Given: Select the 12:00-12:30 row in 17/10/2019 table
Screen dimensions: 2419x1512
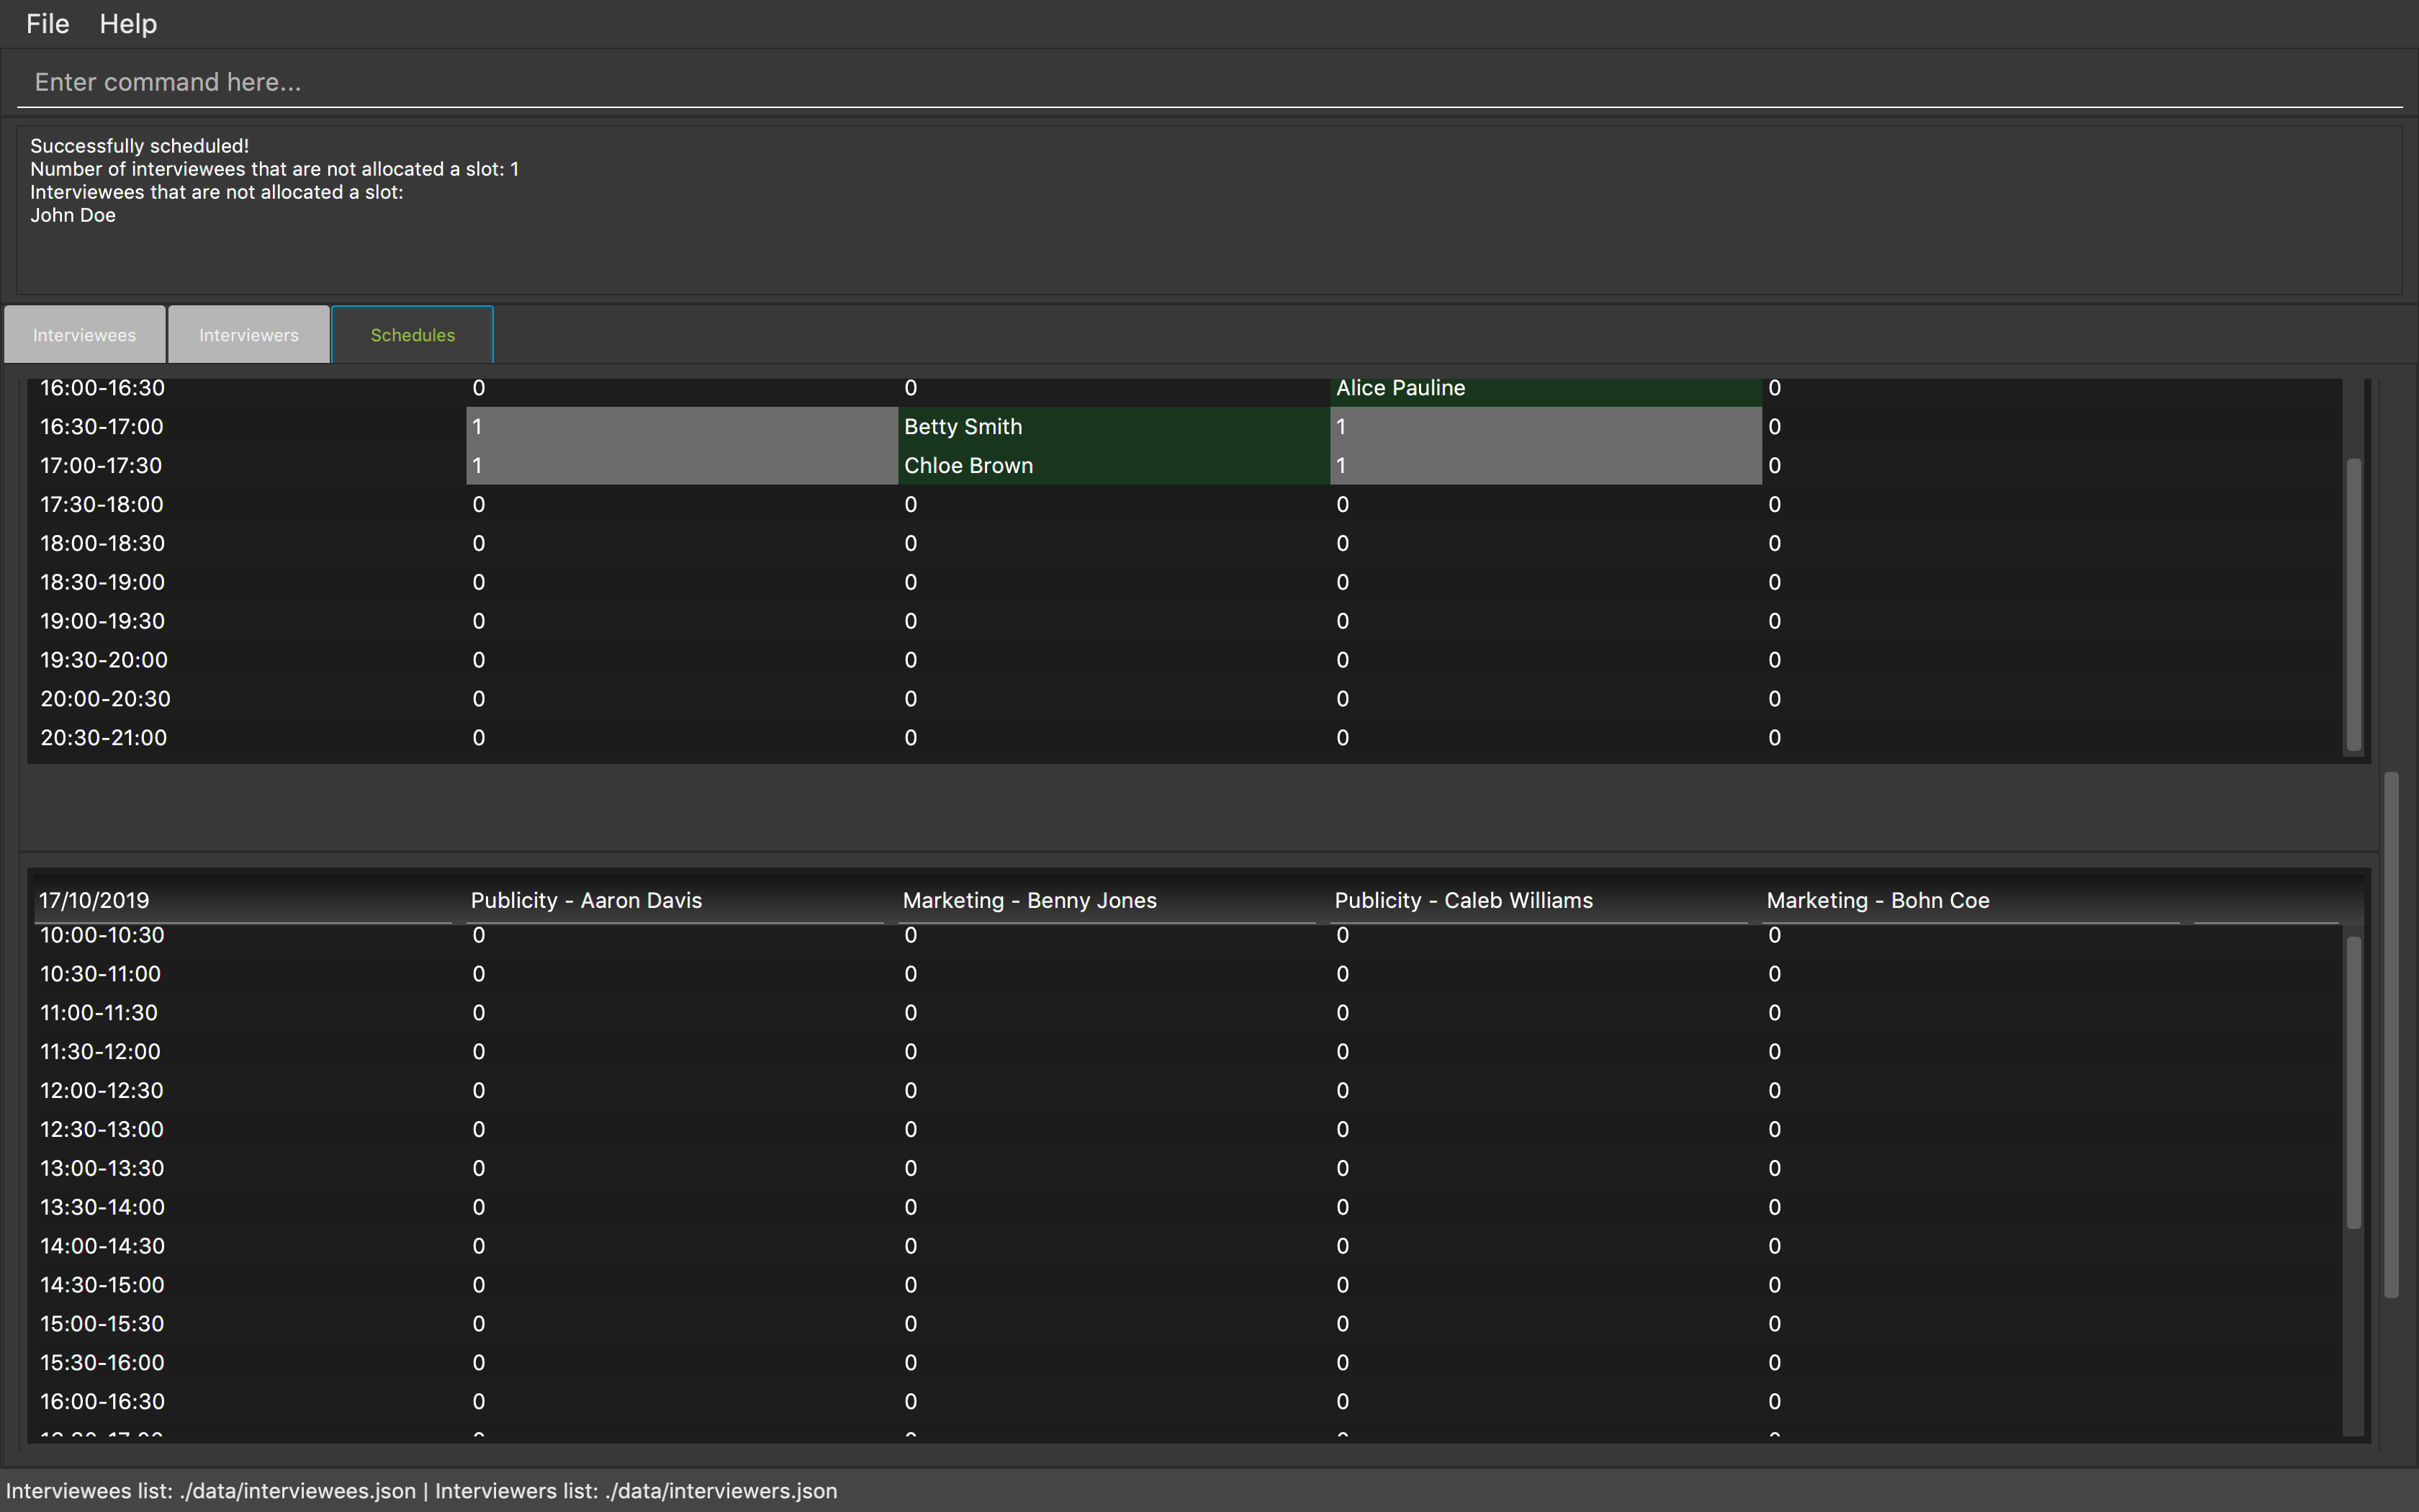Looking at the screenshot, I should 101,1091.
